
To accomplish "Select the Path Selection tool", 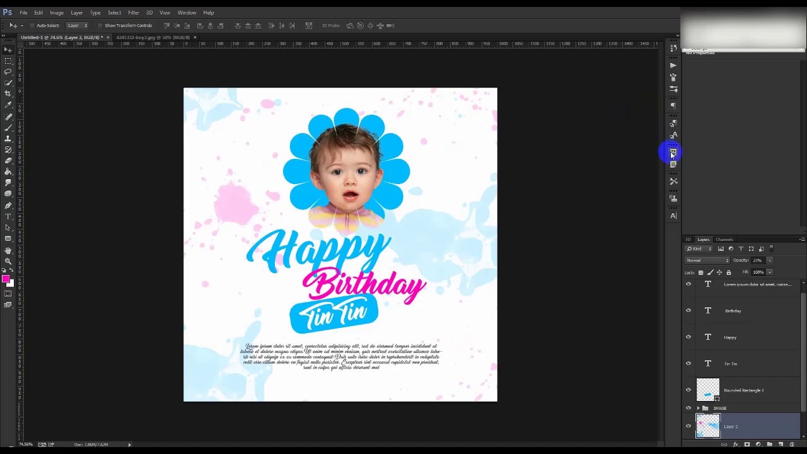I will click(8, 228).
